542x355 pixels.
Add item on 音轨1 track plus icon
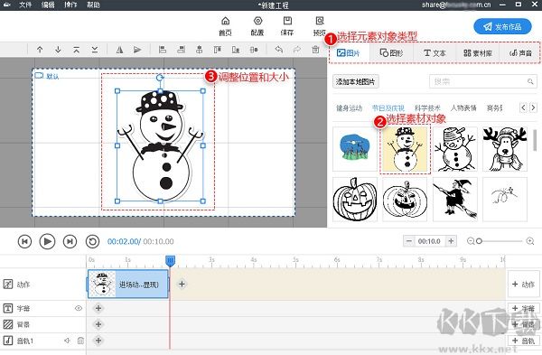pos(98,341)
